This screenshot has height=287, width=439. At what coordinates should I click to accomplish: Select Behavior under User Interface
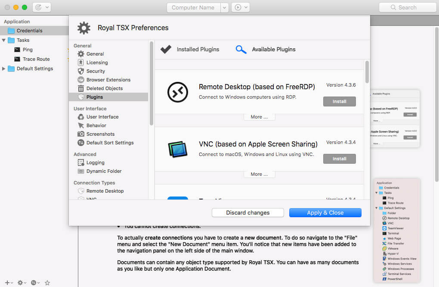click(x=97, y=125)
